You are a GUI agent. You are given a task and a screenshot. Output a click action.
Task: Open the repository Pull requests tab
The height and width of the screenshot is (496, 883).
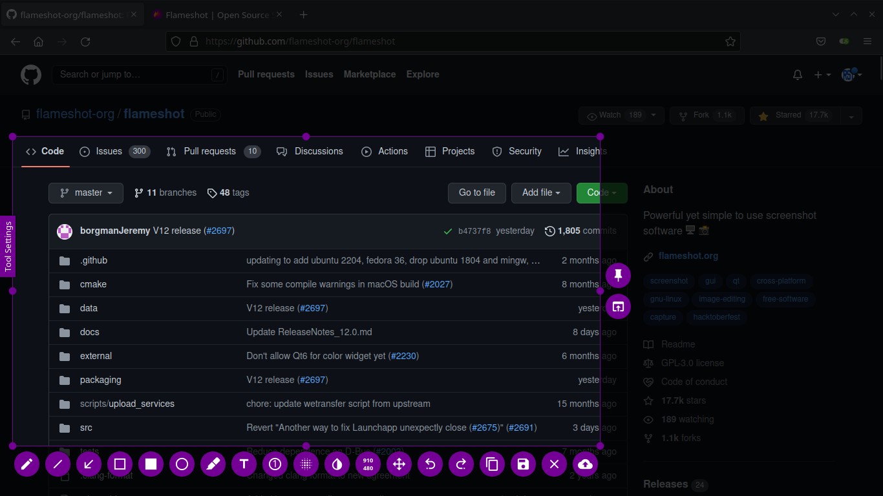(x=213, y=151)
